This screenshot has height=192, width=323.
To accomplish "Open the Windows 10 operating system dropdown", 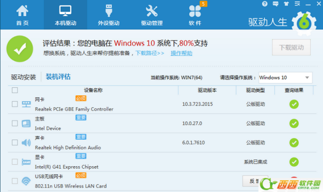I will 285,78.
